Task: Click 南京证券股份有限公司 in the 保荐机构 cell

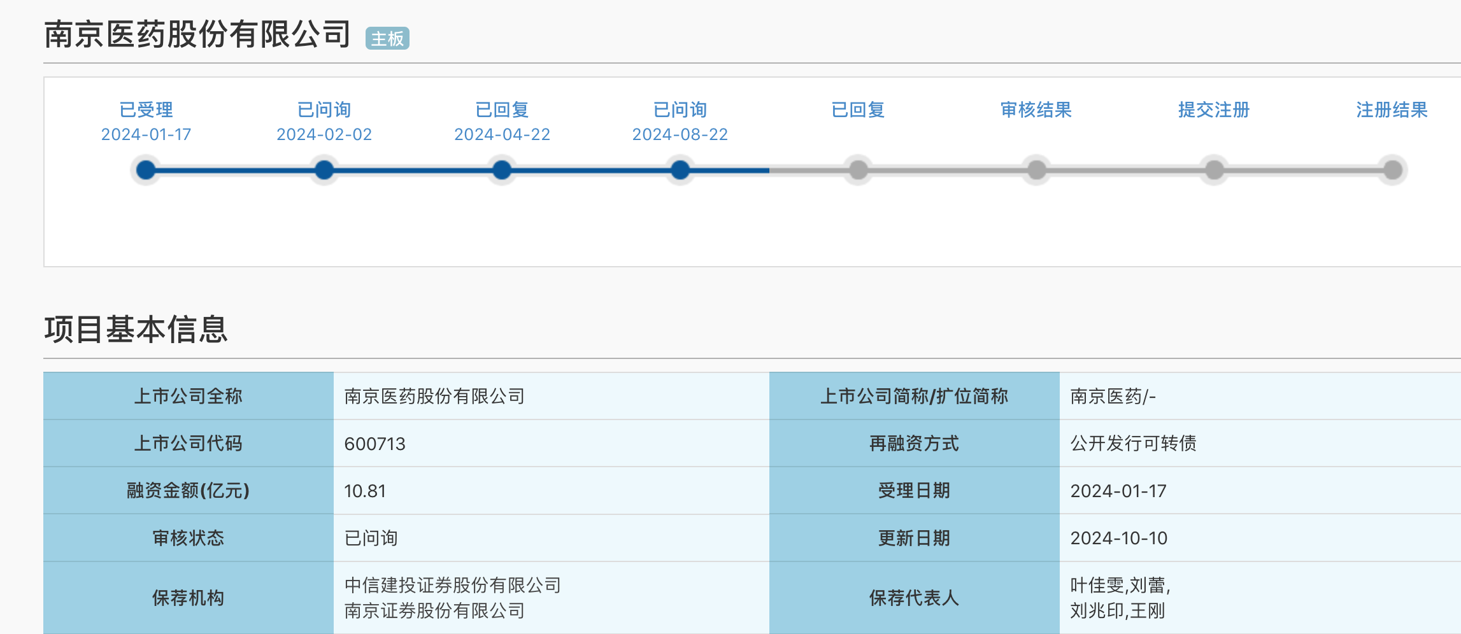Action: pyautogui.click(x=434, y=610)
